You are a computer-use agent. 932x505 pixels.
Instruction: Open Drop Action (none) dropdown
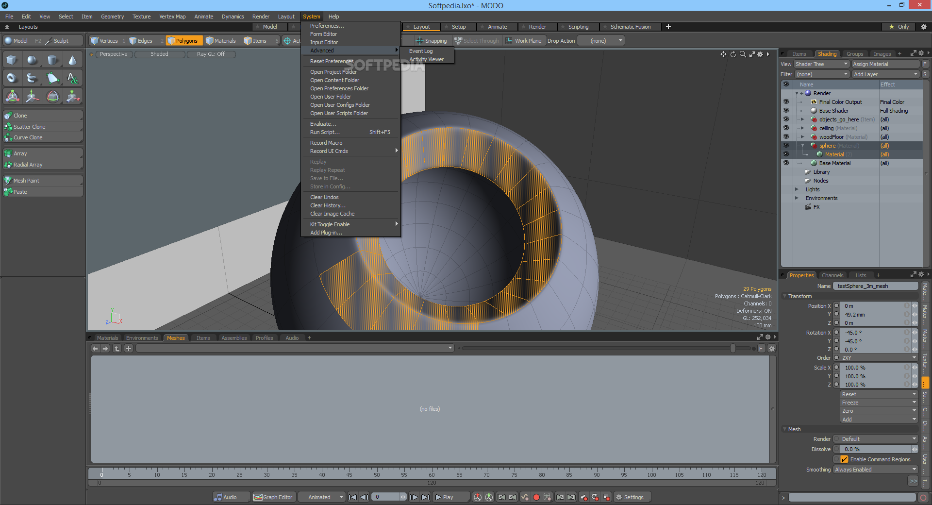[x=600, y=41]
